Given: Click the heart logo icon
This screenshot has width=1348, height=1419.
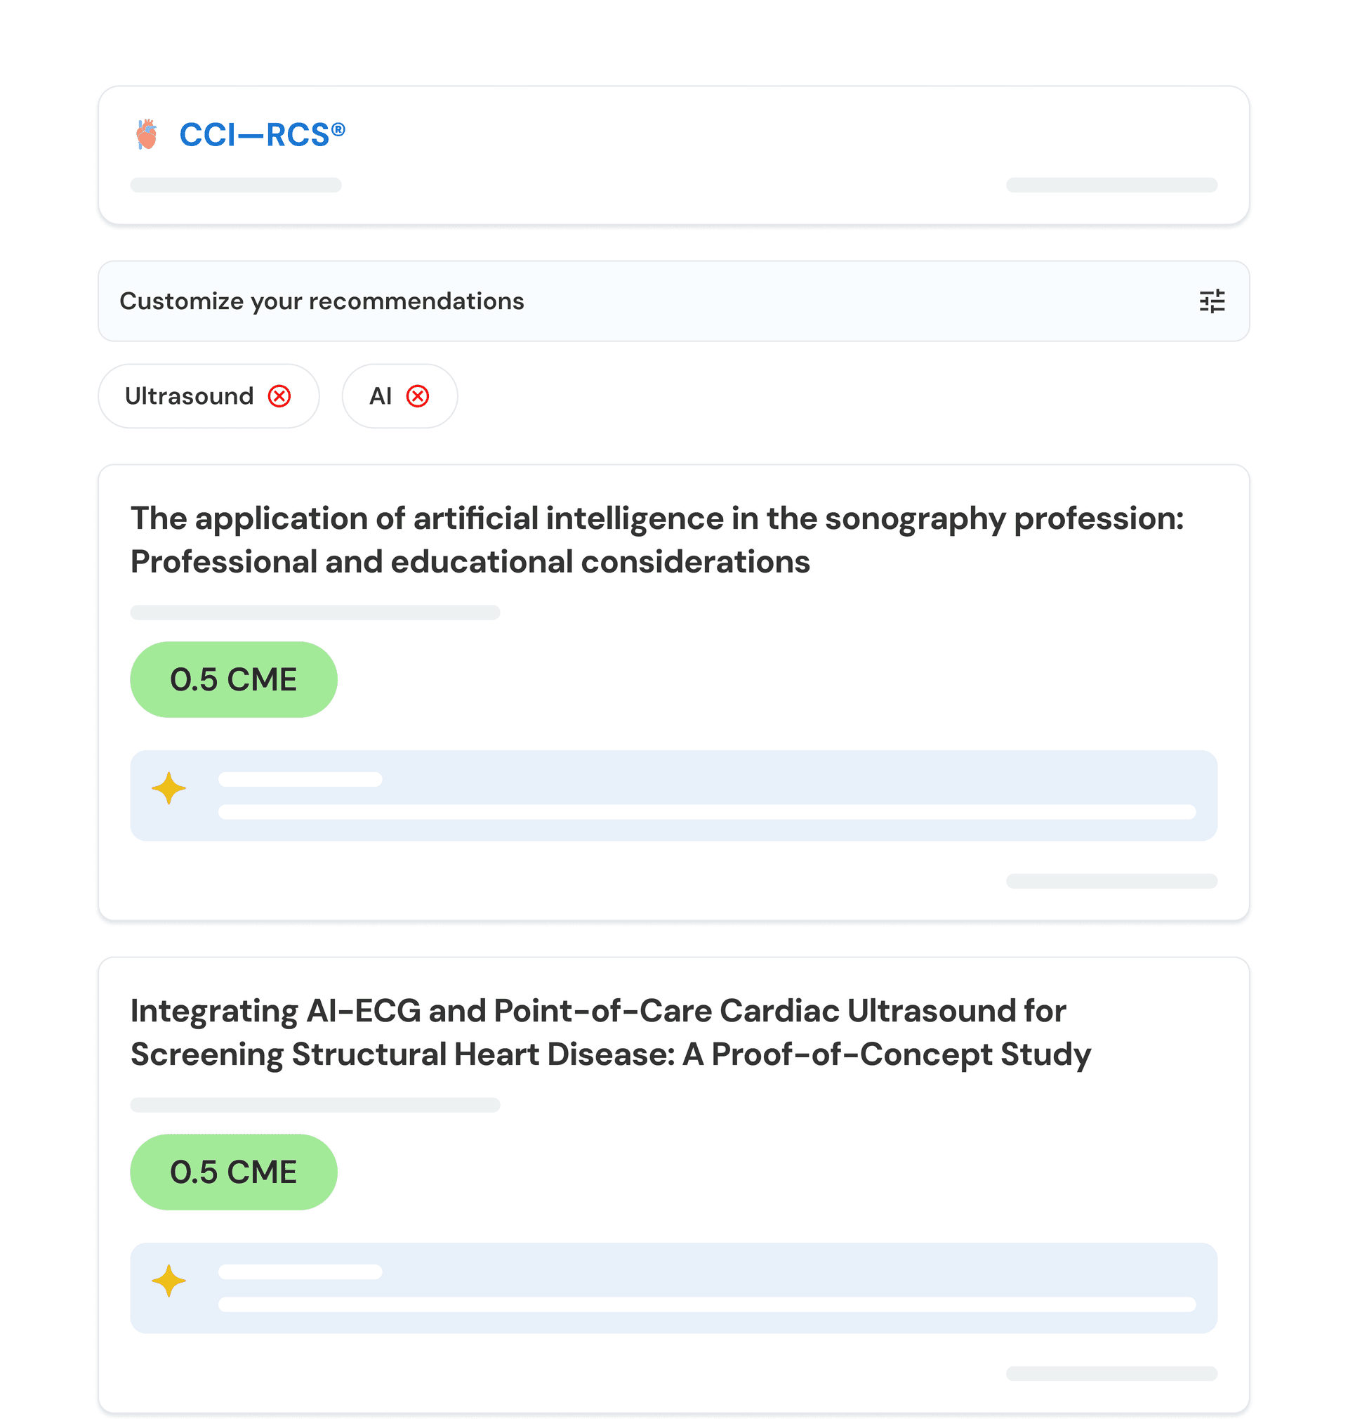Looking at the screenshot, I should pos(147,134).
